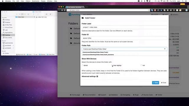This screenshot has height=106, width=189.
Task: Open the volume control in menu bar
Action: pos(164,1)
